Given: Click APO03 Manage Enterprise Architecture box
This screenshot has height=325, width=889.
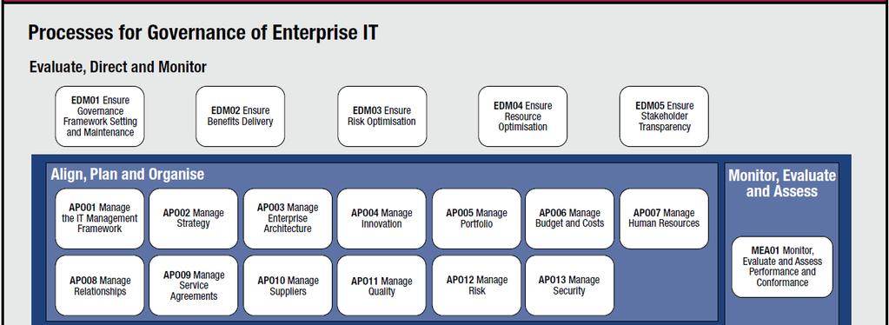Looking at the screenshot, I should pyautogui.click(x=288, y=218).
